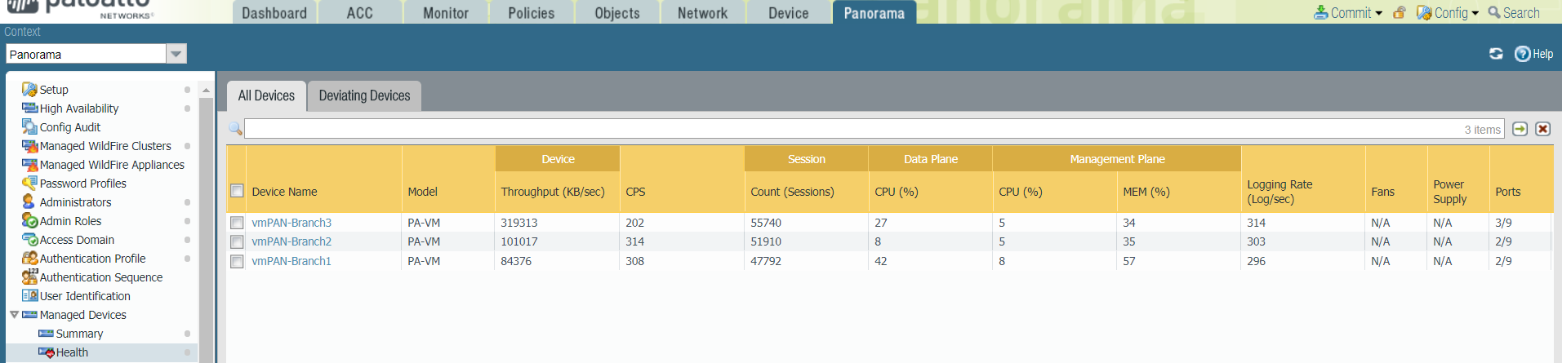The width and height of the screenshot is (1562, 363).
Task: Click the Fans column header
Action: [1396, 192]
